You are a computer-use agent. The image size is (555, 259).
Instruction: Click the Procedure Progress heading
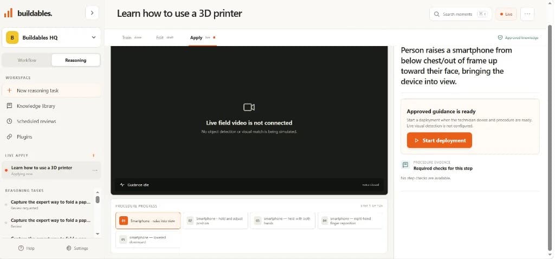click(136, 206)
